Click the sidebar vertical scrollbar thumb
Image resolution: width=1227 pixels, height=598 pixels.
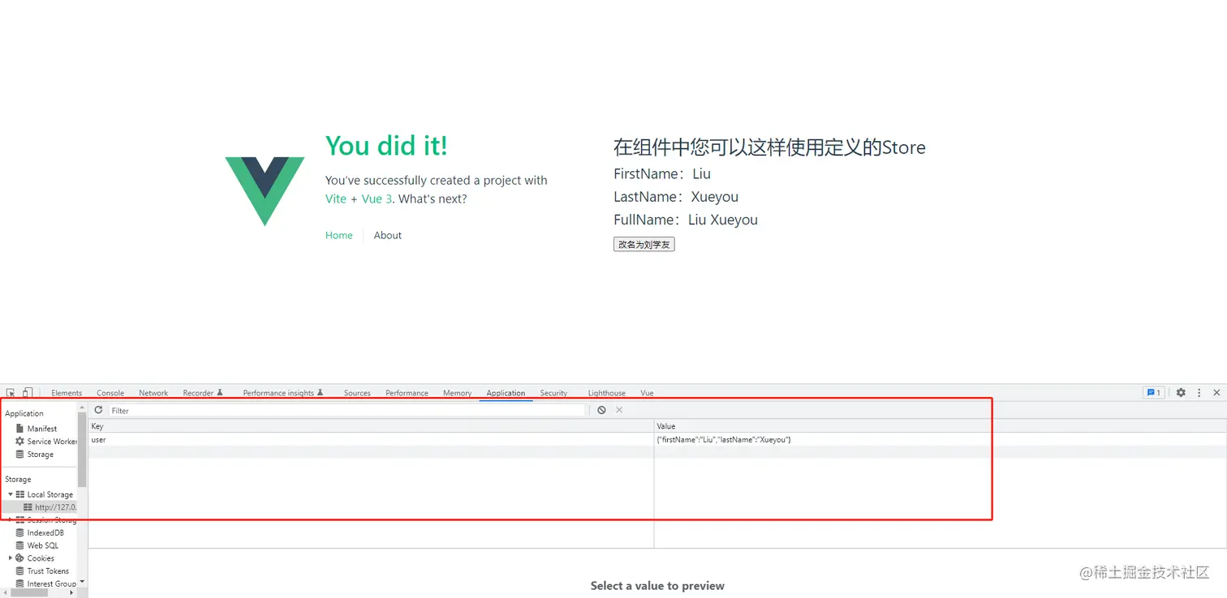point(82,449)
